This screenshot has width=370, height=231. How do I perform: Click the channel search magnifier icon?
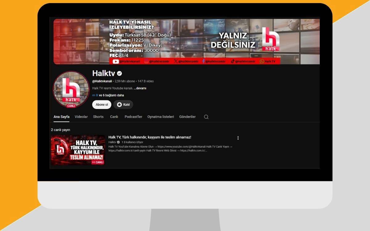206,117
